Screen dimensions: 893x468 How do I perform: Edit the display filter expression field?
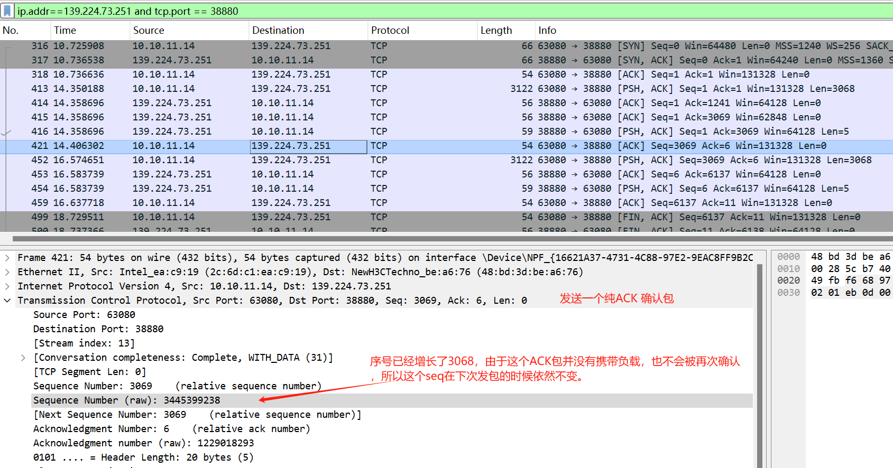coord(454,11)
